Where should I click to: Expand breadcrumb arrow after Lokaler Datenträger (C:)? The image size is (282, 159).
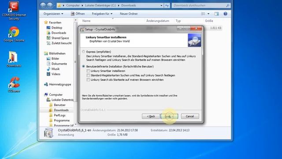tap(119, 6)
